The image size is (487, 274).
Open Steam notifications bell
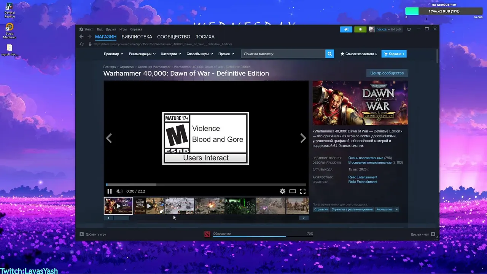(x=360, y=29)
